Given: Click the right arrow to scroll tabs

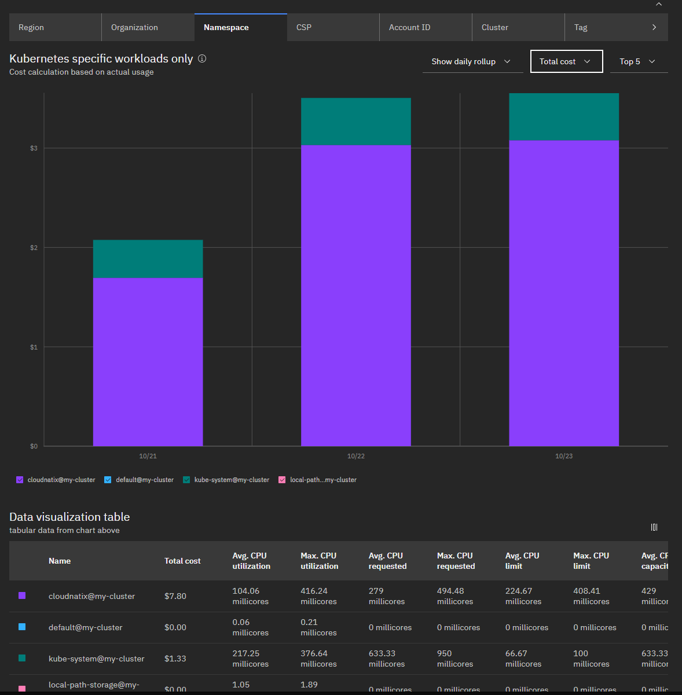Looking at the screenshot, I should point(654,27).
